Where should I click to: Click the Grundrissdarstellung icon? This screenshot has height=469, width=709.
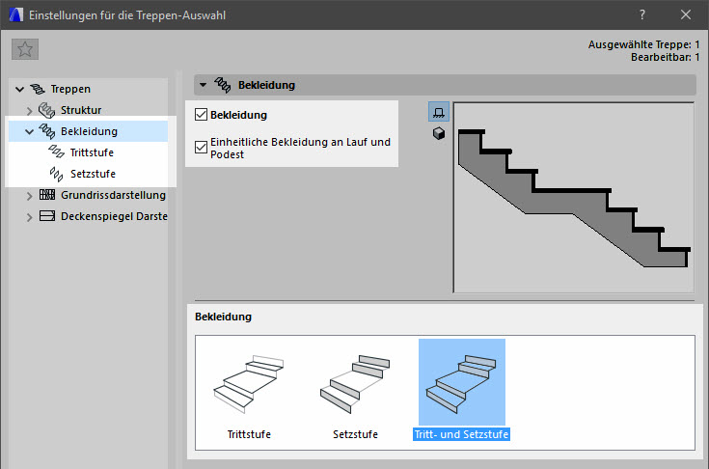(47, 195)
